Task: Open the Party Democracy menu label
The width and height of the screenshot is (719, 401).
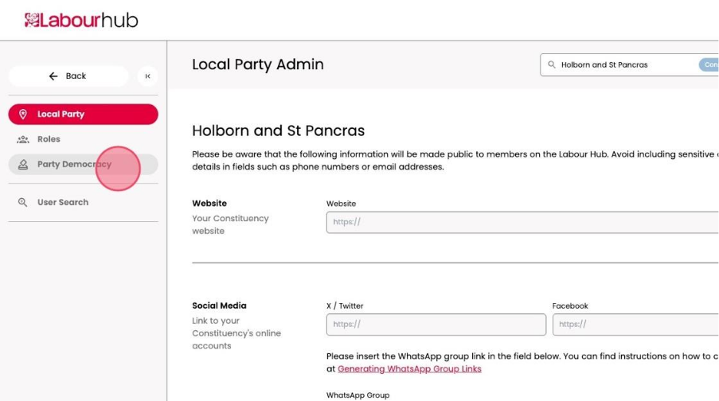Action: 74,165
